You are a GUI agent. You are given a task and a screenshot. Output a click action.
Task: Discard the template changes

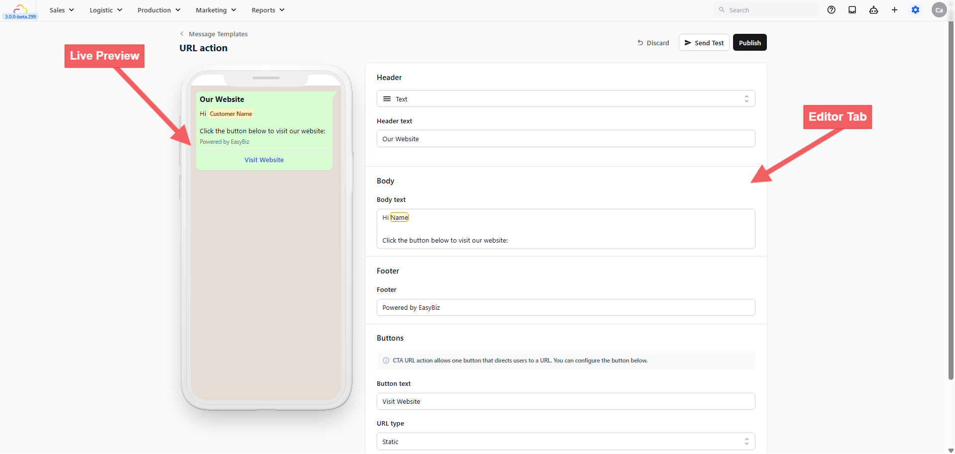[653, 43]
